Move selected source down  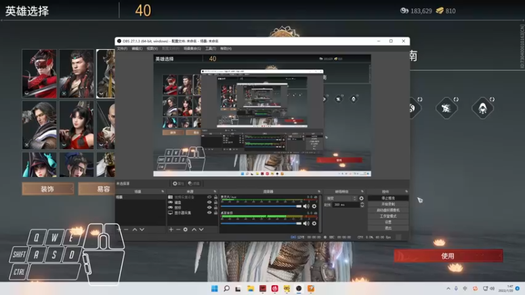click(x=201, y=229)
